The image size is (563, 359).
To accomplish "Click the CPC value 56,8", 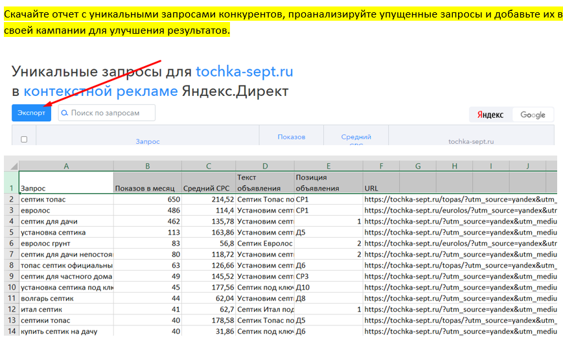I will [x=209, y=244].
